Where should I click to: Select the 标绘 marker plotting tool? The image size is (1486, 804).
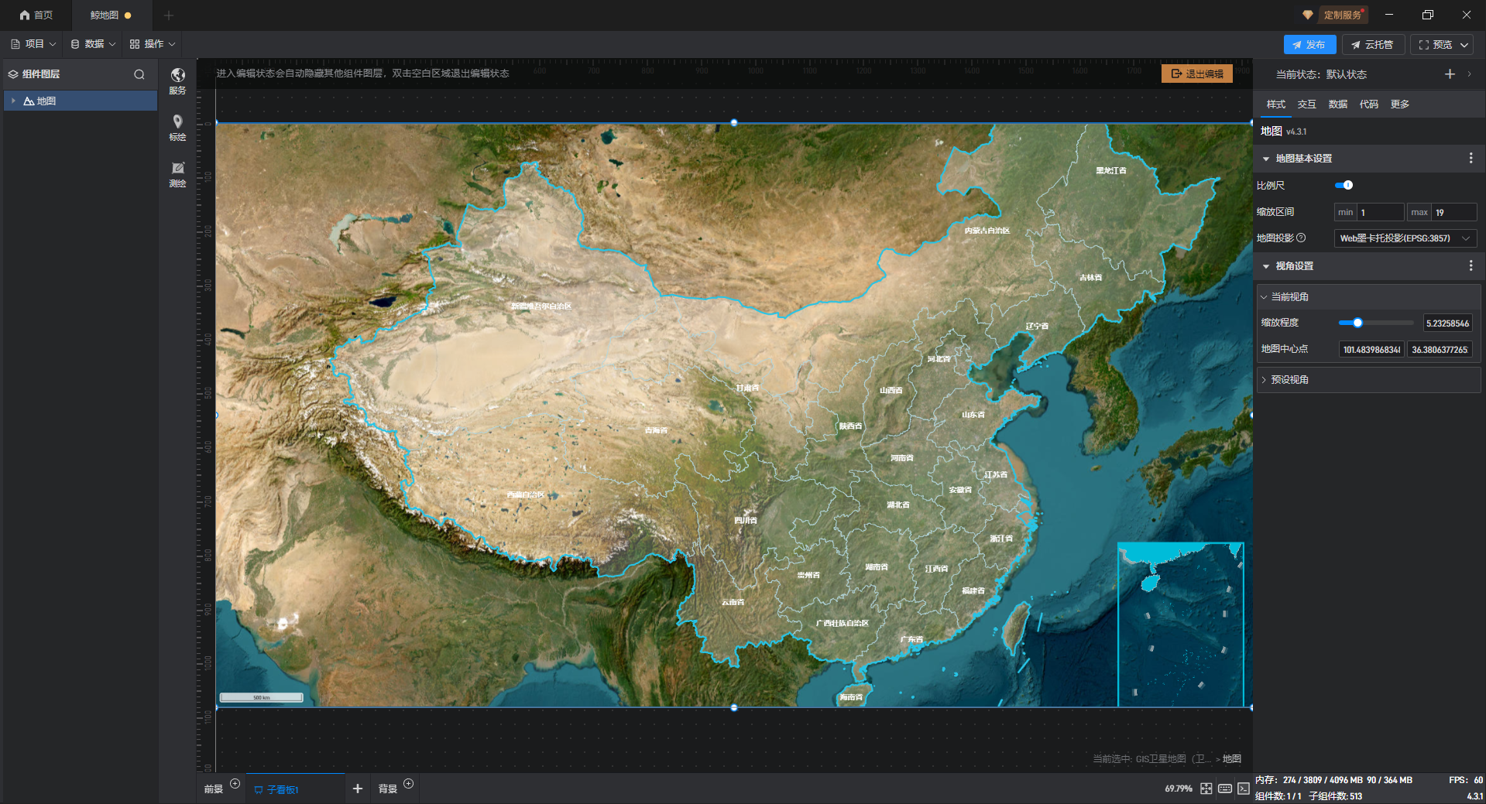(x=177, y=127)
